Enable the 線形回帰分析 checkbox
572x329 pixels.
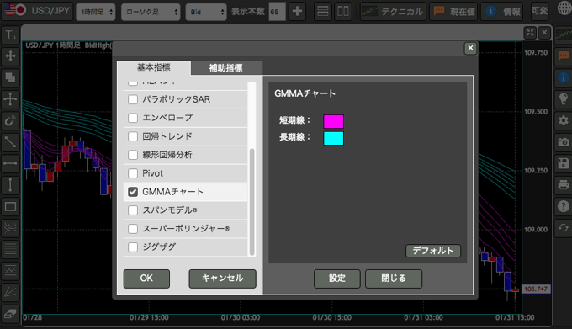133,155
